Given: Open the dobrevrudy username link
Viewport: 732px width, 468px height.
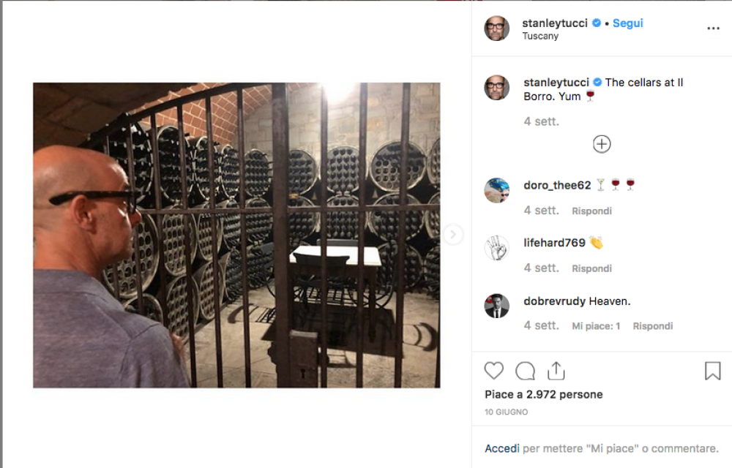Looking at the screenshot, I should tap(554, 301).
